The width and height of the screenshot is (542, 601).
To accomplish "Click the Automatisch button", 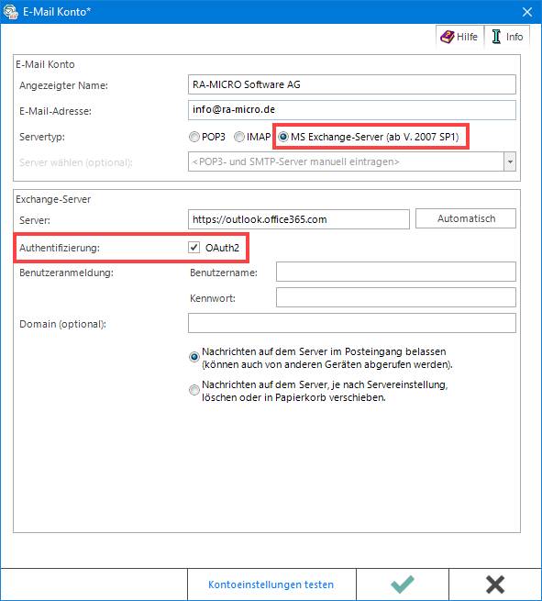I will 466,218.
